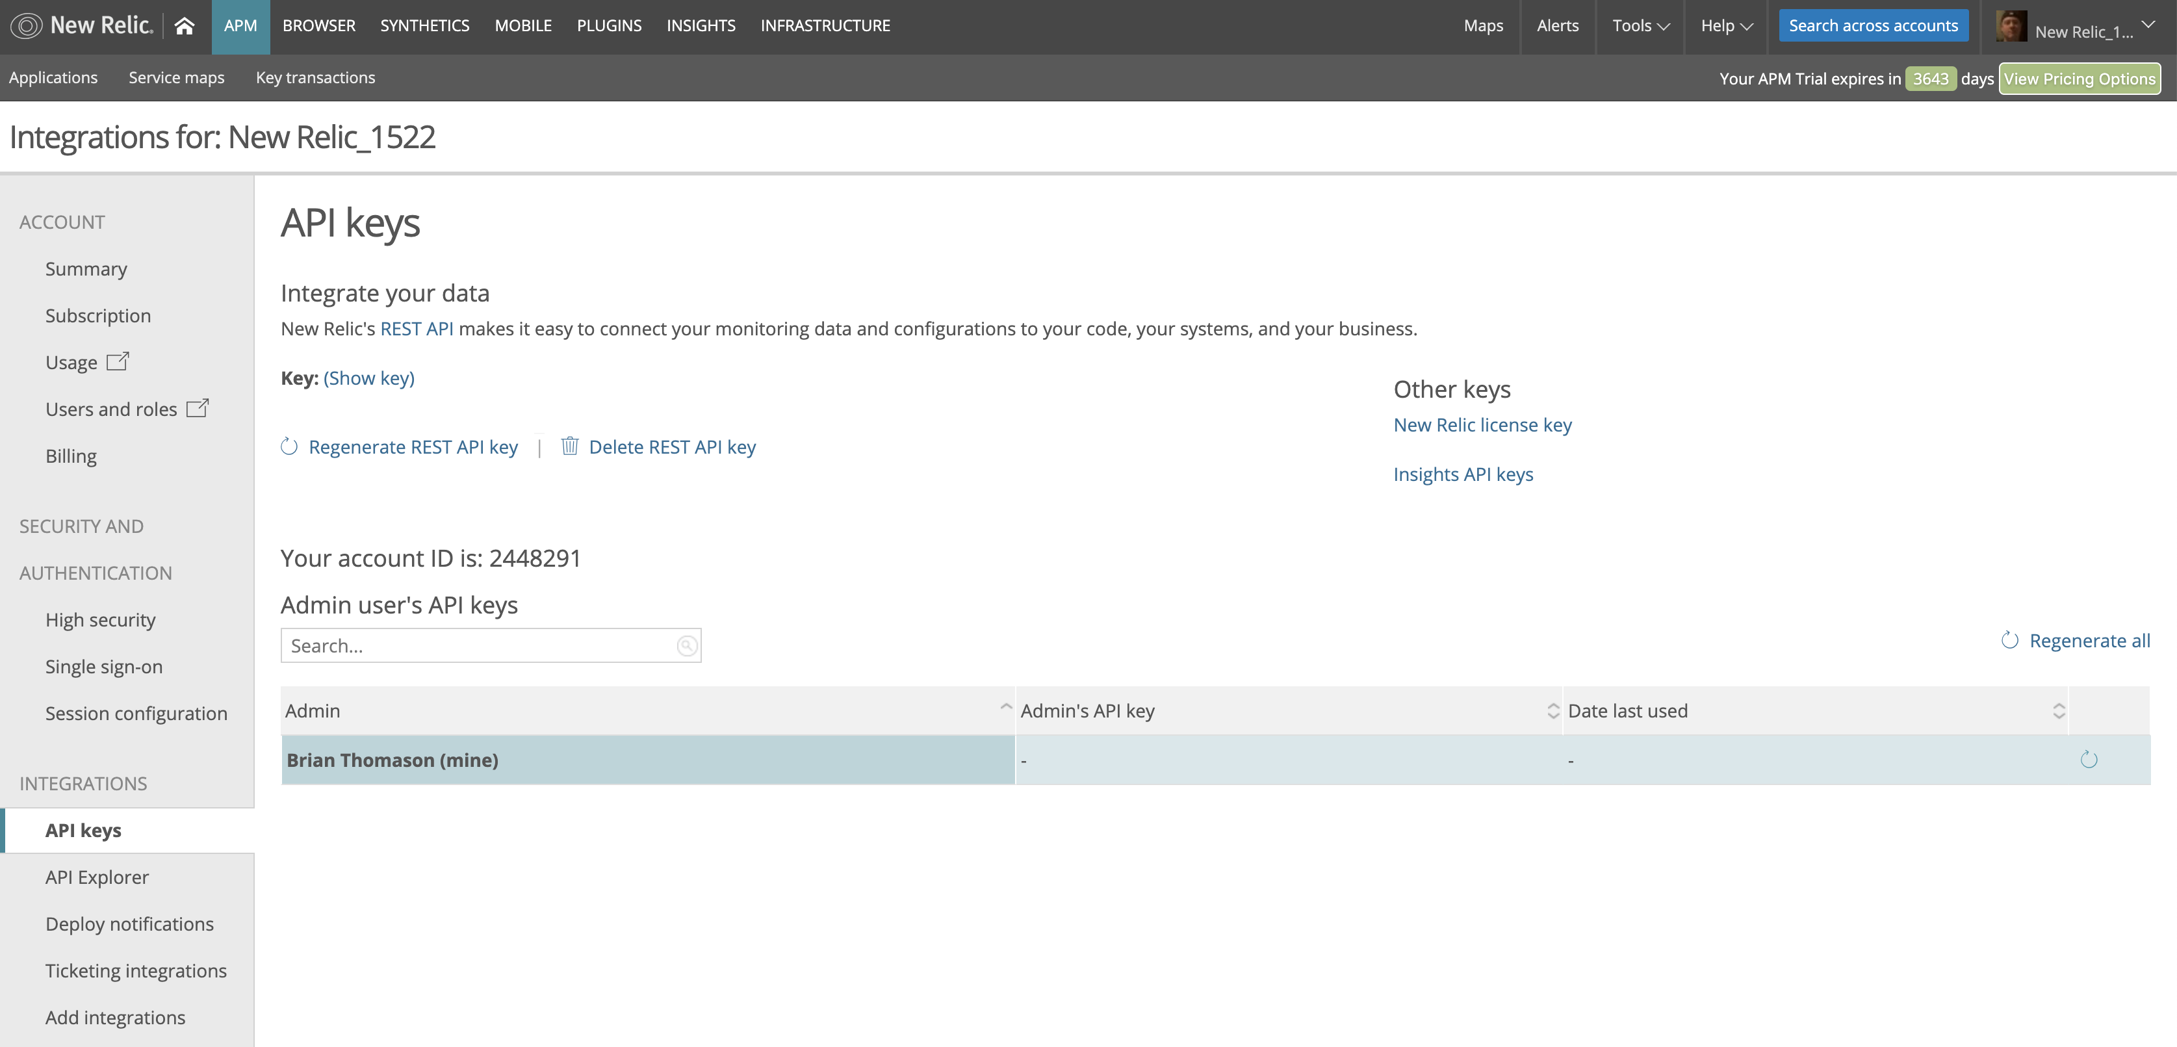Open Users and roles in sidebar
2177x1047 pixels.
point(110,409)
